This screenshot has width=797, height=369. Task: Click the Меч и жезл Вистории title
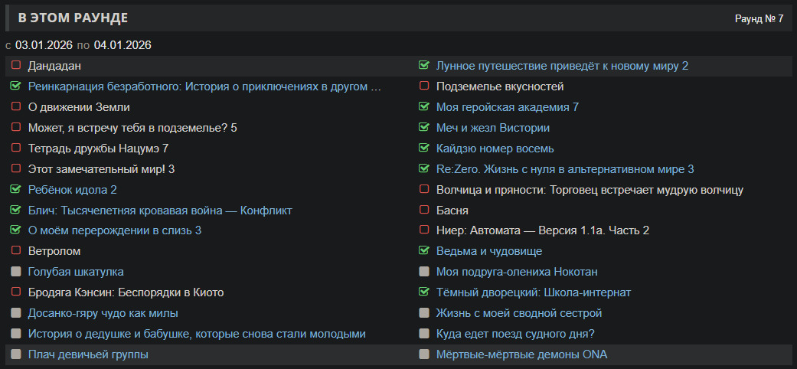coord(492,128)
